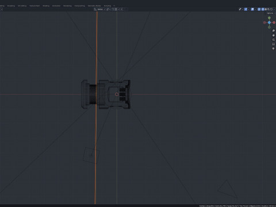Click the green Y axis on navigation gizmo
Screen dimensions: 276x207
pyautogui.click(x=269, y=18)
